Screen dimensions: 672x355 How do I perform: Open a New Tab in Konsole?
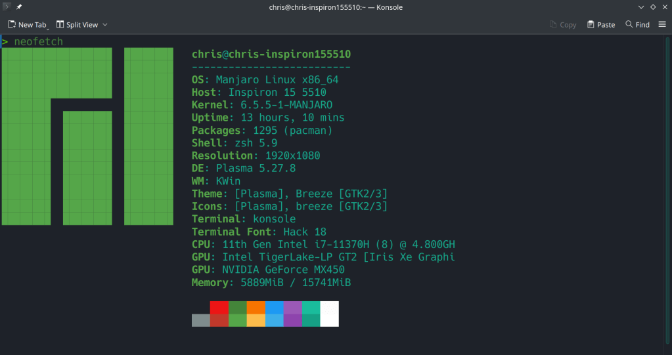[x=28, y=24]
